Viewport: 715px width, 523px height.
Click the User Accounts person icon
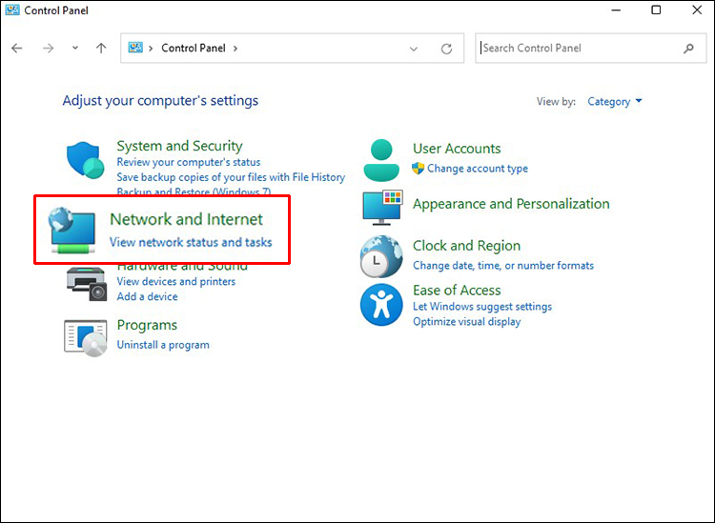pos(381,160)
